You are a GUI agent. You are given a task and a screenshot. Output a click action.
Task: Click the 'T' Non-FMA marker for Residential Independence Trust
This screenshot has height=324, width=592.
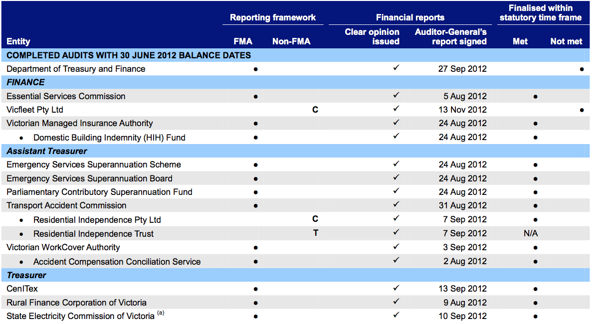tap(316, 233)
